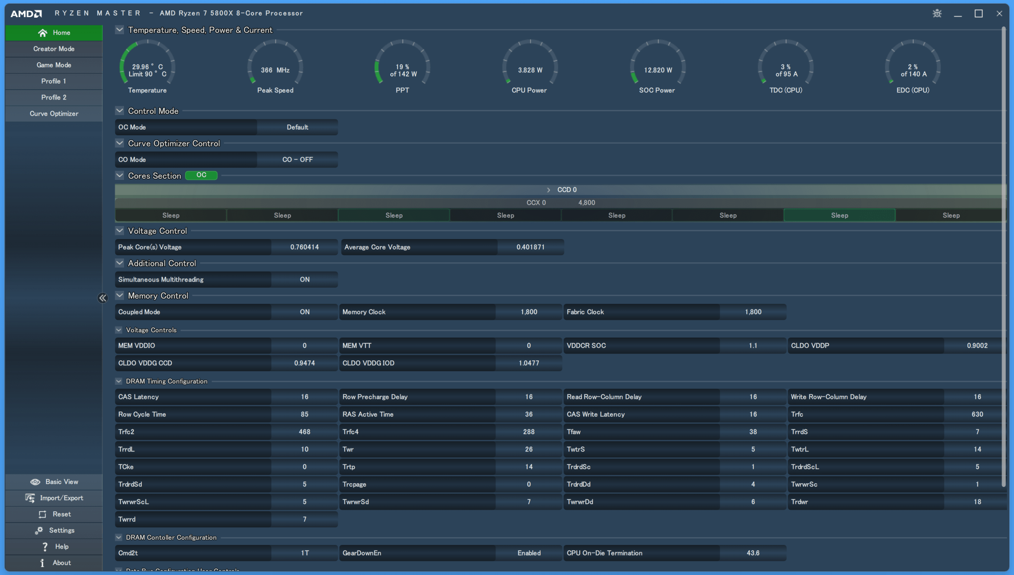Collapse Voltage Controls subsection
This screenshot has width=1014, height=575.
[x=119, y=330]
